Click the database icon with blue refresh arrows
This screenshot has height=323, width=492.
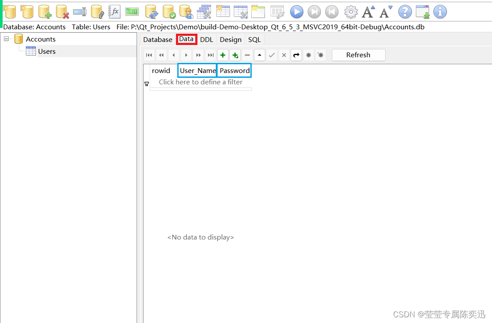[x=152, y=12]
